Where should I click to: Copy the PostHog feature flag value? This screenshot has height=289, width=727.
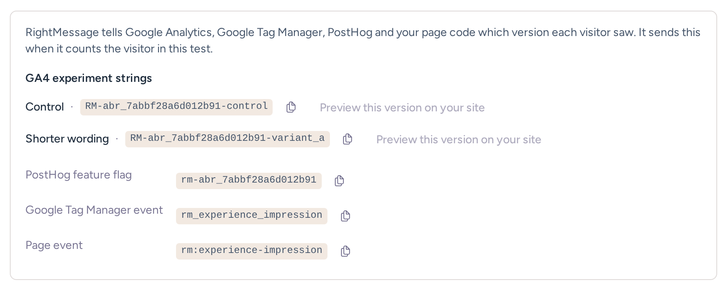(339, 181)
